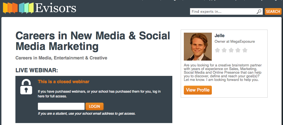Focus the "Find experts in..." search field

click(223, 11)
